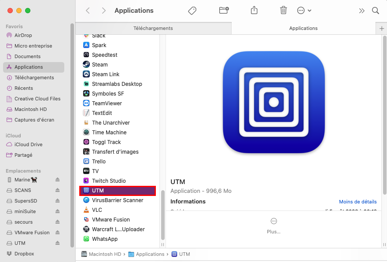Open the share icon in toolbar

(254, 11)
